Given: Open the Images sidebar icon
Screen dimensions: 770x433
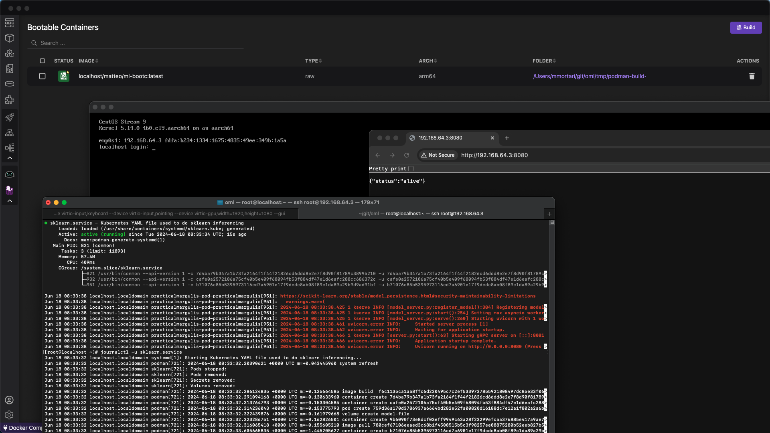Looking at the screenshot, I should tap(10, 69).
